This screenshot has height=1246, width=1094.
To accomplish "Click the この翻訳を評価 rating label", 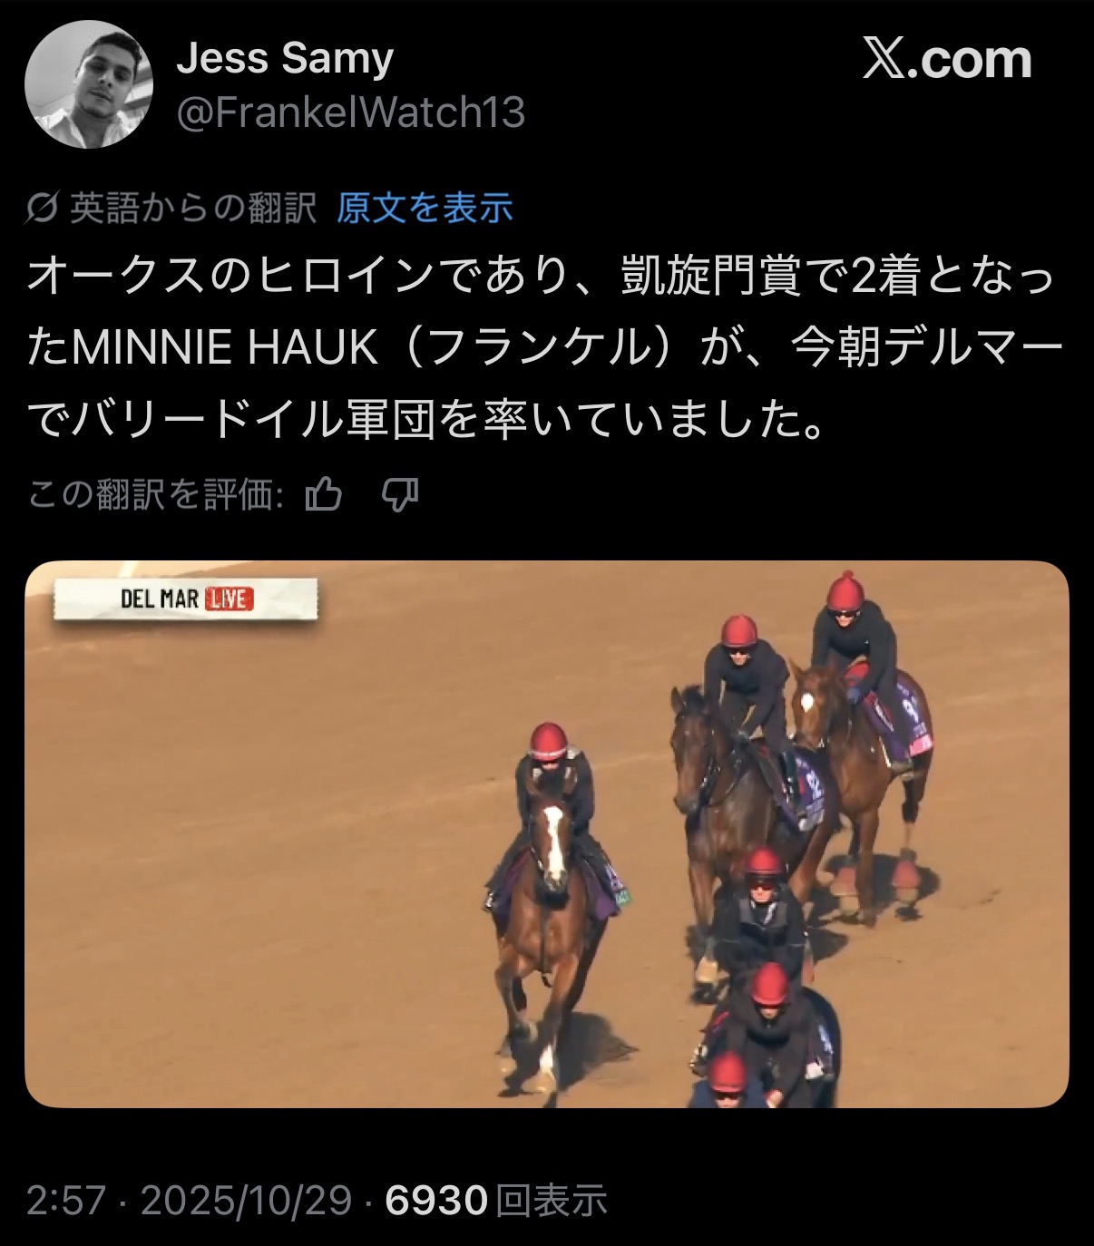I will tap(155, 495).
